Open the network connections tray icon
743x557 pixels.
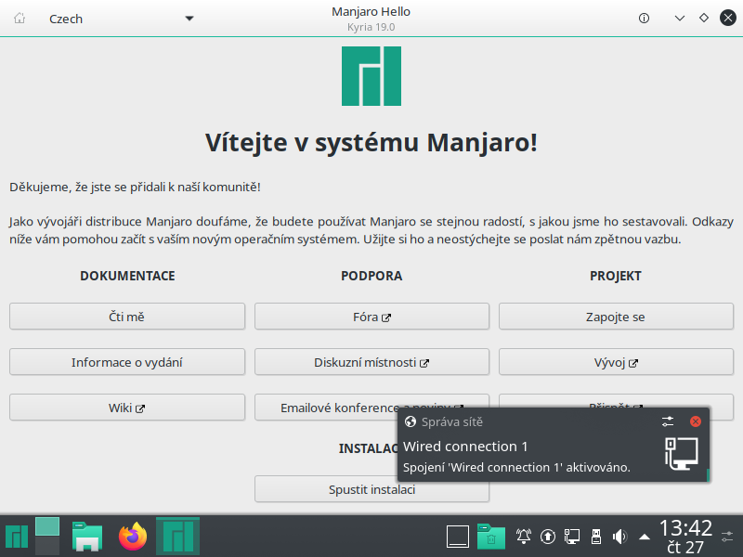572,536
